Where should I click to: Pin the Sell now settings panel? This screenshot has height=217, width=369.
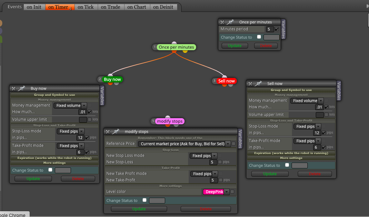pyautogui.click(x=258, y=83)
